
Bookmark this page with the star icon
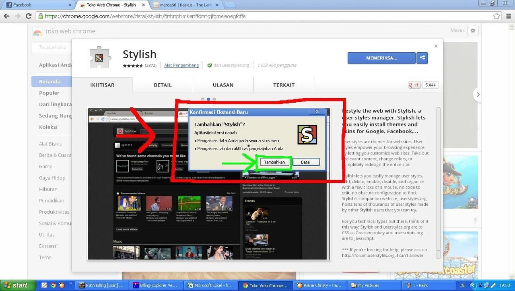click(496, 17)
